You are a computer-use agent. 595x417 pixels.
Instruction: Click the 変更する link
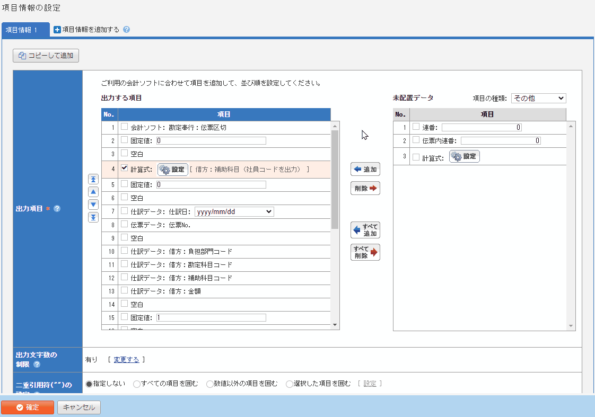[126, 360]
